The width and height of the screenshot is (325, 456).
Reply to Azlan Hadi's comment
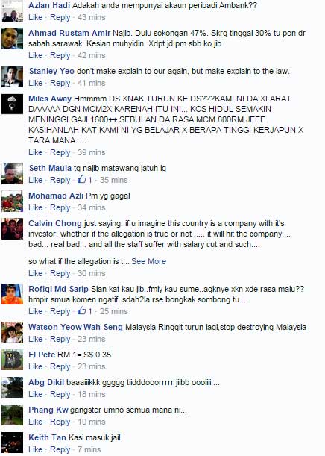point(60,17)
